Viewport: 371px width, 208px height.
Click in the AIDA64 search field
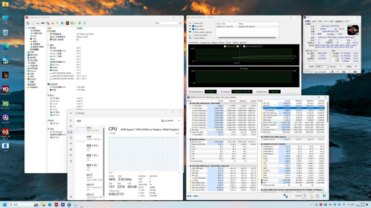[x=166, y=23]
